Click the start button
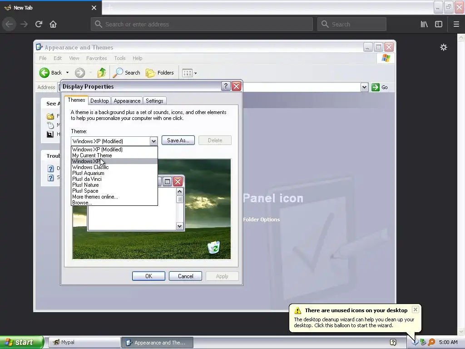The width and height of the screenshot is (465, 349). [x=22, y=342]
